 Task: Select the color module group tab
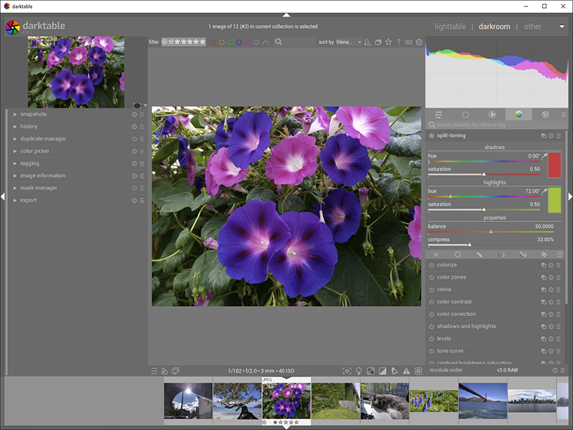[x=518, y=115]
